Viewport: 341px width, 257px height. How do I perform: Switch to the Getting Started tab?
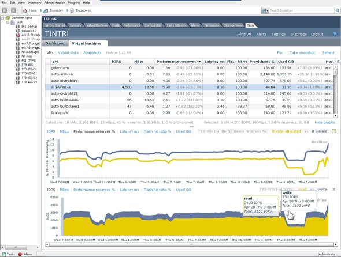[x=55, y=25]
